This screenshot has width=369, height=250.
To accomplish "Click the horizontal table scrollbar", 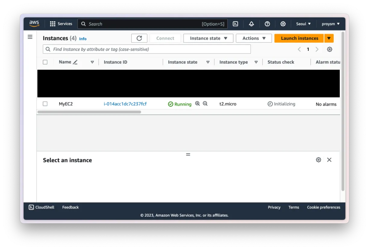I will point(89,112).
